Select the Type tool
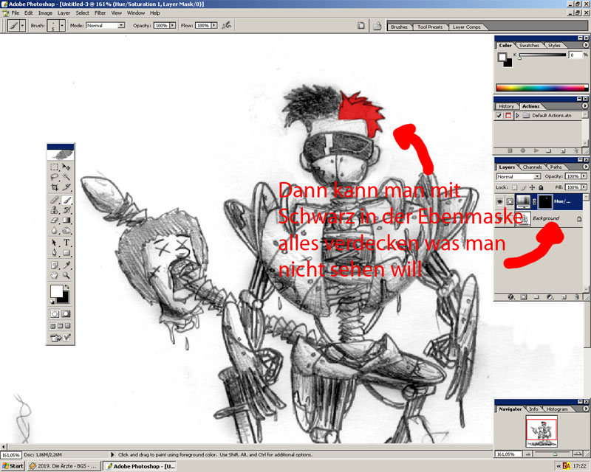This screenshot has width=591, height=472. pyautogui.click(x=66, y=243)
